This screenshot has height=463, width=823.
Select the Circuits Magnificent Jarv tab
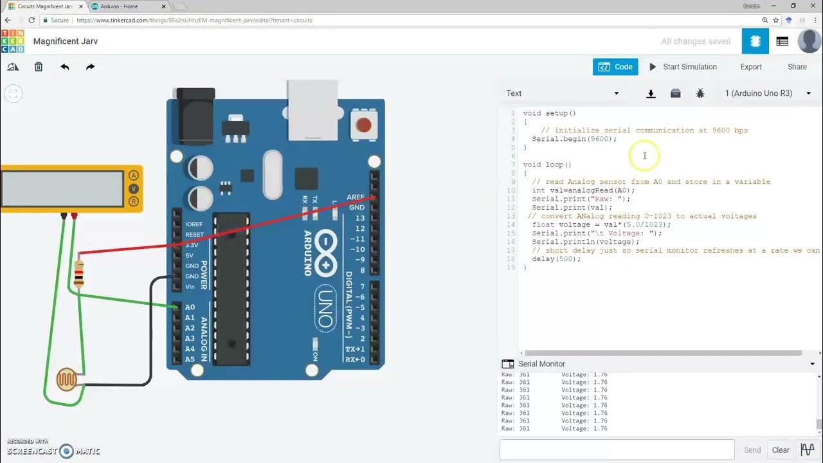(x=44, y=6)
